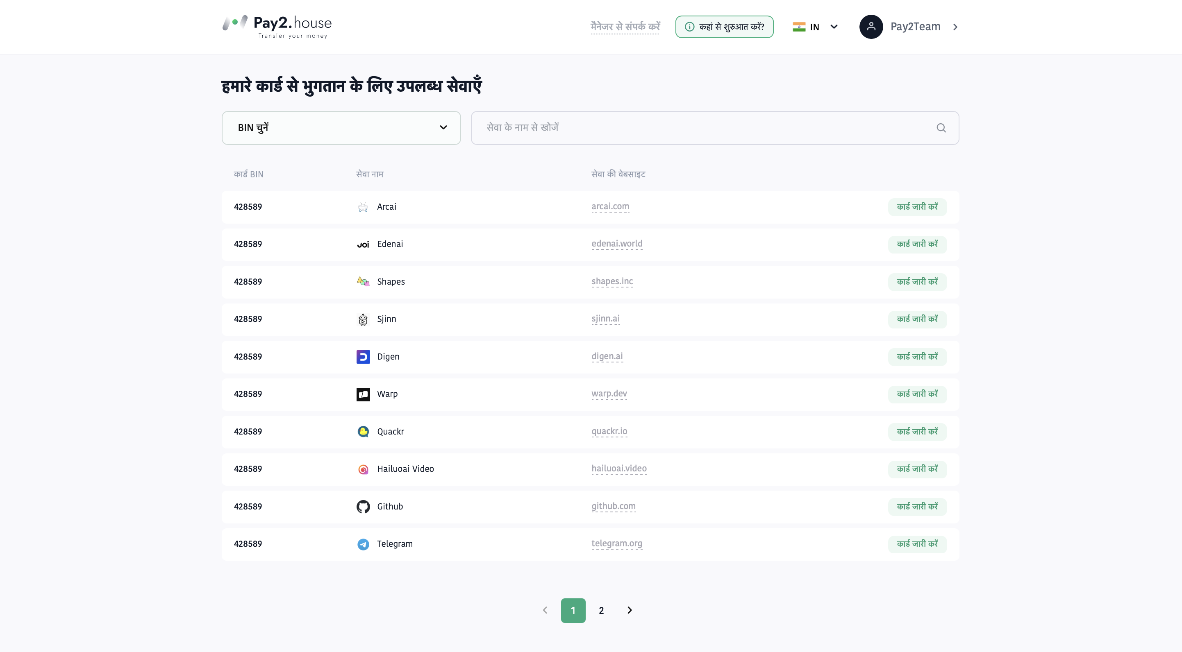Issue a card for Sjinn
Screen dimensions: 1182x652
[917, 319]
